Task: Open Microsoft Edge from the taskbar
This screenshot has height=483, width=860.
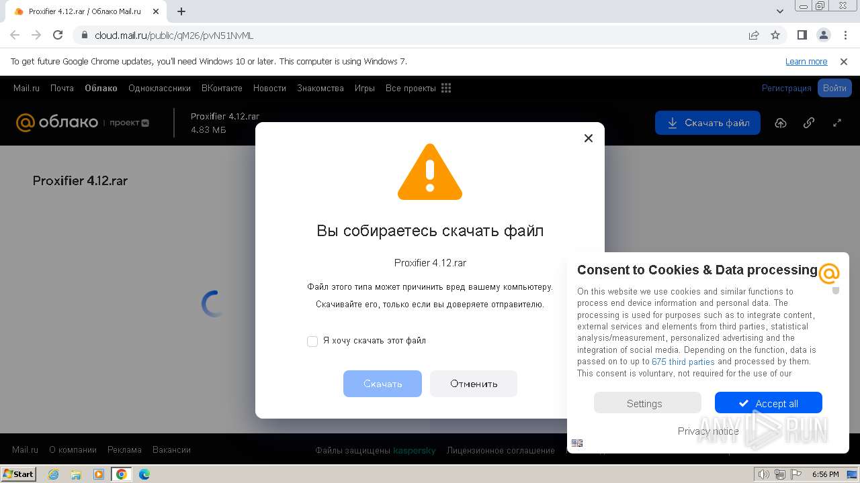Action: point(144,474)
